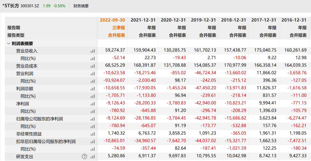Click the 三季报 report type label
This screenshot has width=311, height=161.
click(x=119, y=28)
